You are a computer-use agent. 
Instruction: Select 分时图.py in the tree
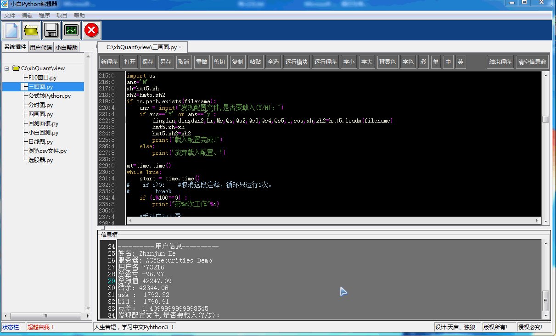tap(40, 105)
